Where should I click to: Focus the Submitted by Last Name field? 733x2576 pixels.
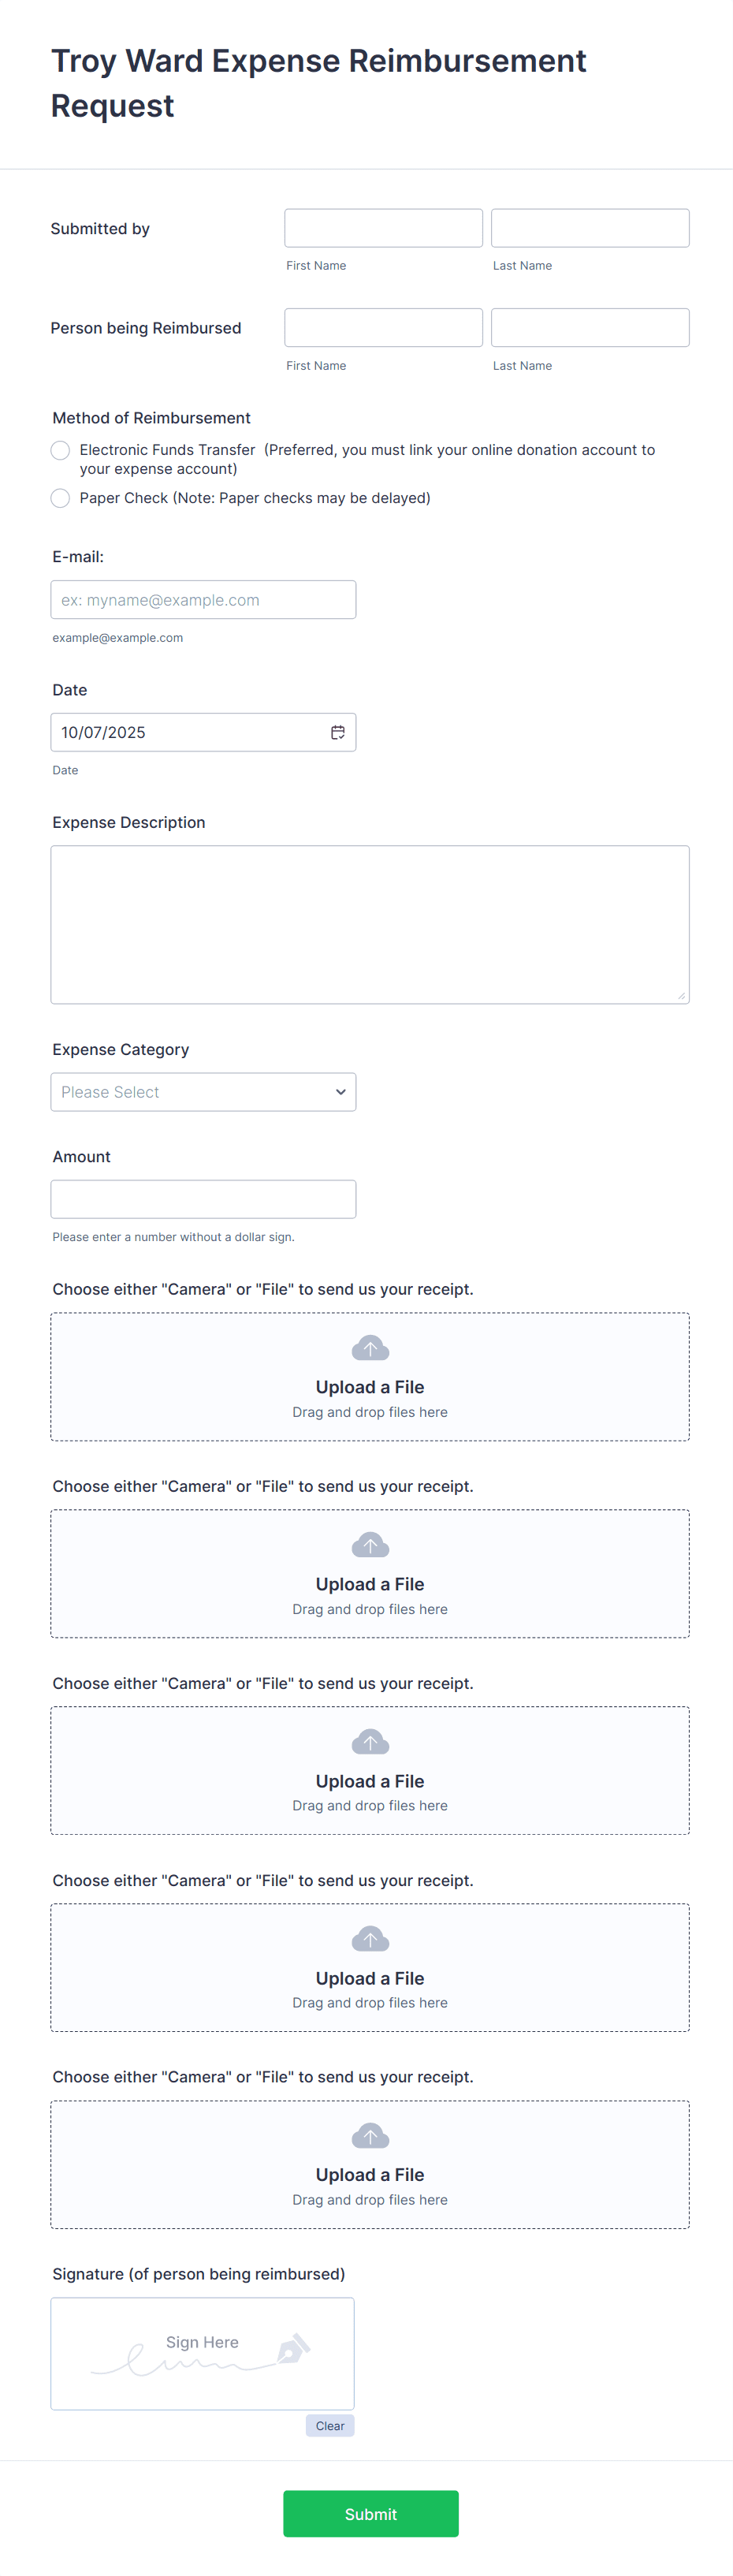pos(590,228)
